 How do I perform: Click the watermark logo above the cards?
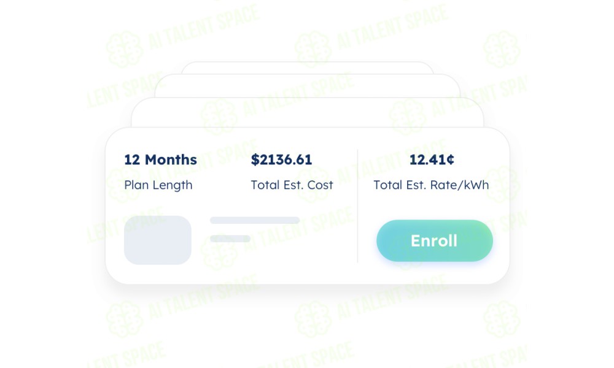point(313,49)
